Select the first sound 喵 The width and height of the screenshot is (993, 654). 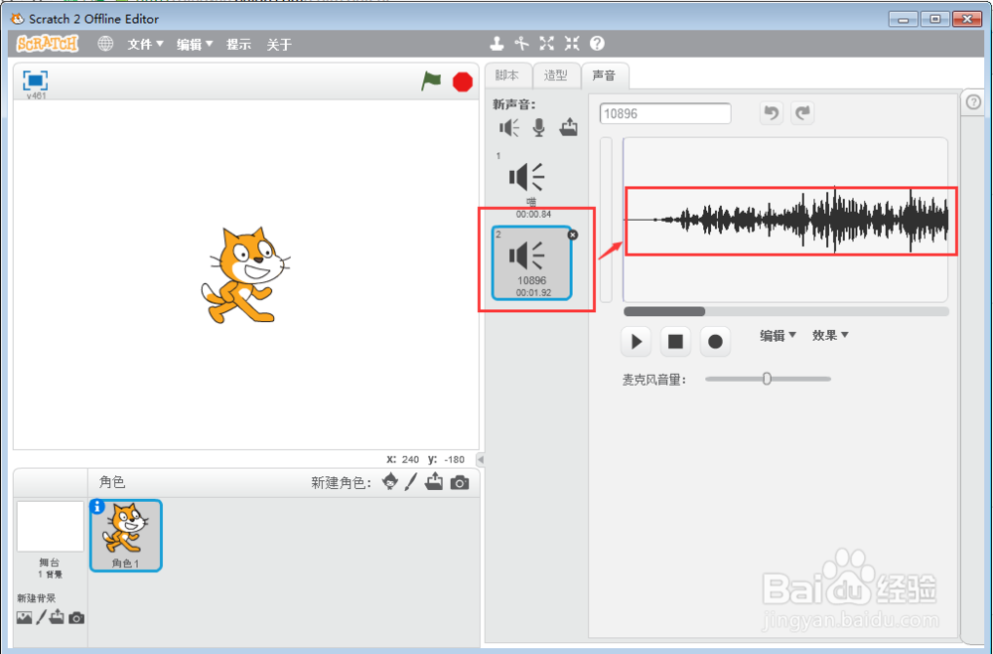pos(531,186)
